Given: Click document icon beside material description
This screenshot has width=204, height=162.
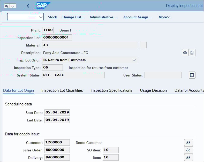Looking at the screenshot, I should click(x=192, y=53).
